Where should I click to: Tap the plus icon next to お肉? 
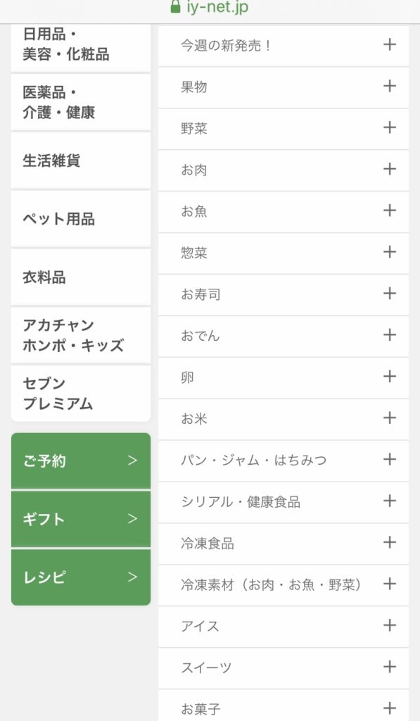click(389, 169)
